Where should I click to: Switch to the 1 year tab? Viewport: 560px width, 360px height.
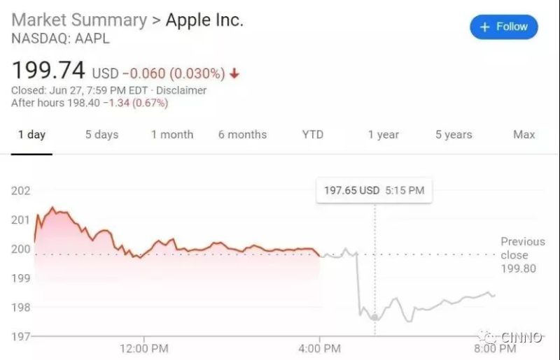point(384,134)
